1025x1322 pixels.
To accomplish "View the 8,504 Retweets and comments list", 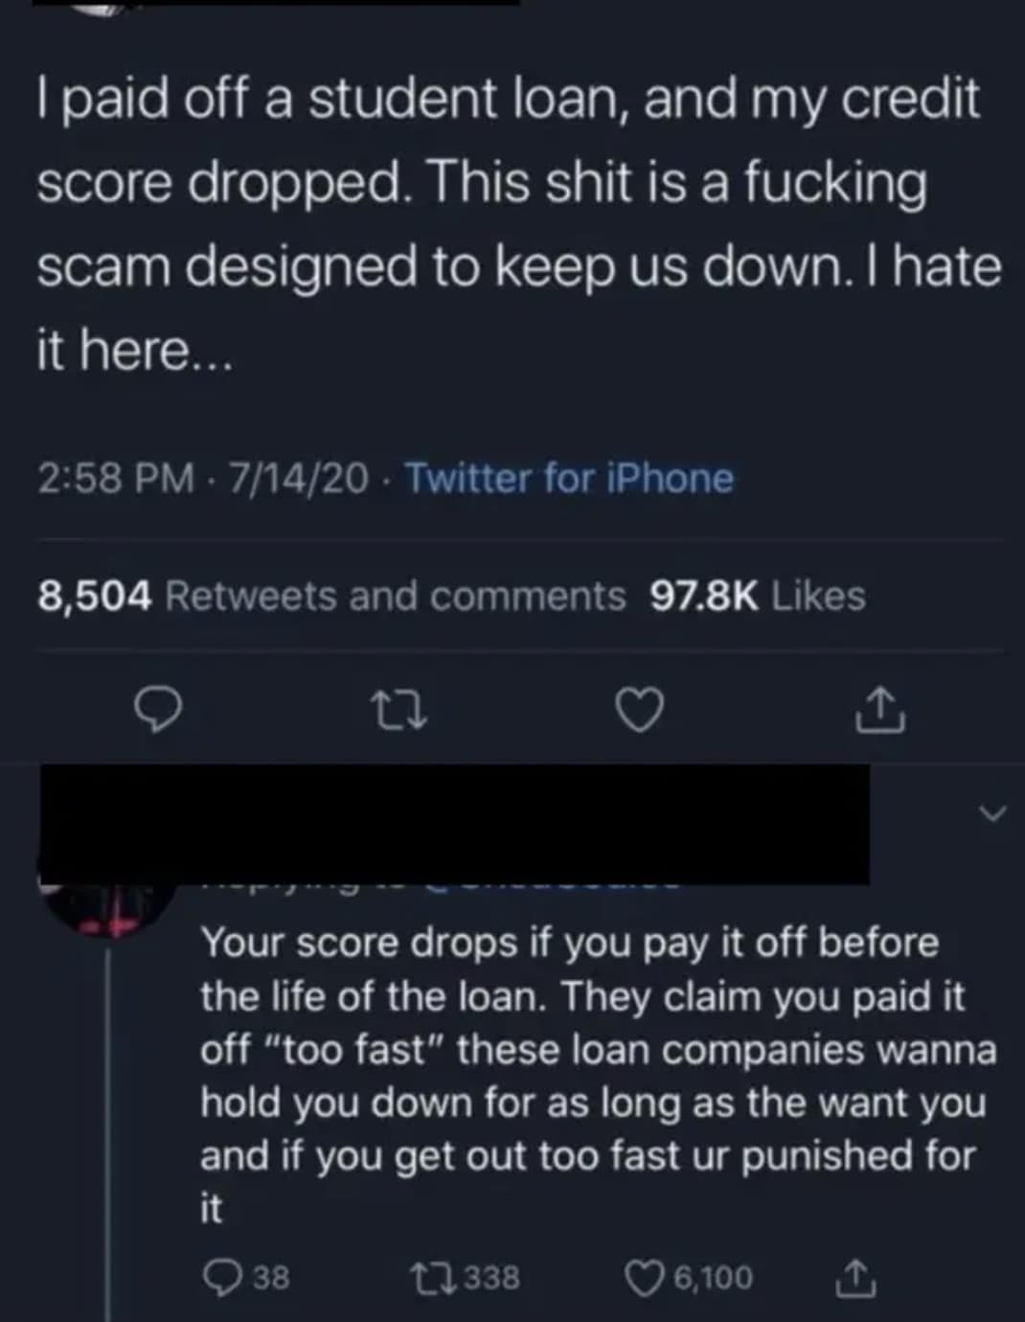I will 331,596.
